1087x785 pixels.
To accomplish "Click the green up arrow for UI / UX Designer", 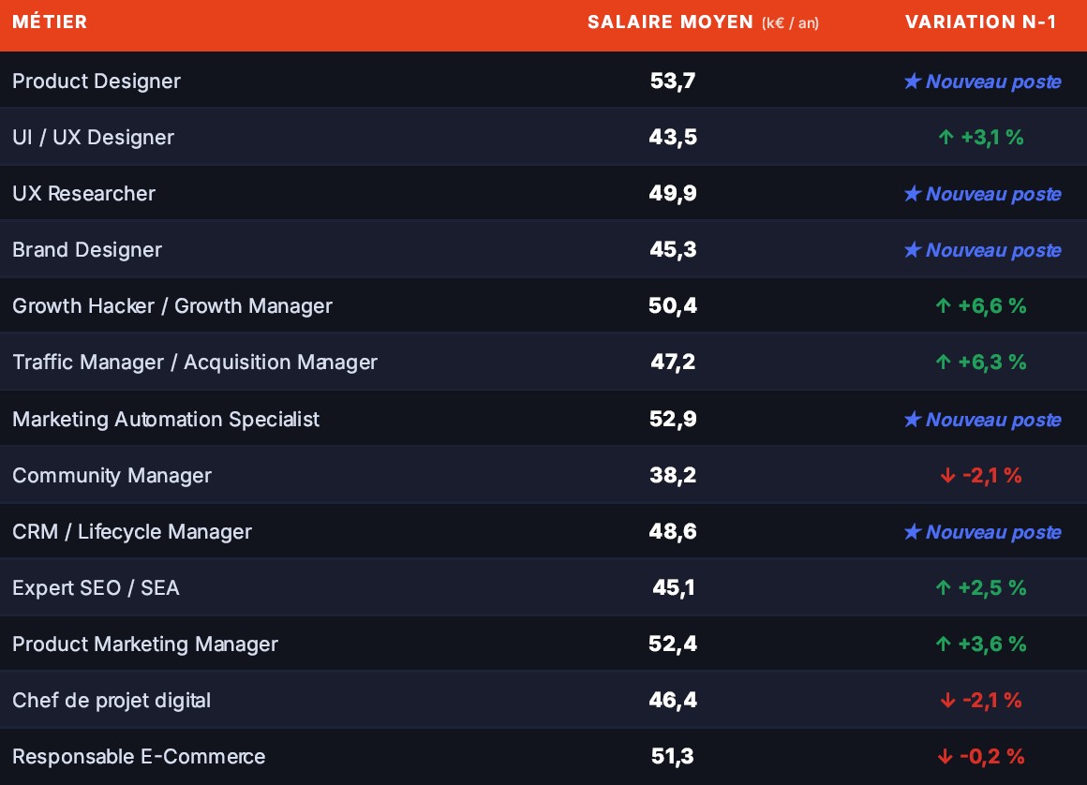I will [946, 137].
